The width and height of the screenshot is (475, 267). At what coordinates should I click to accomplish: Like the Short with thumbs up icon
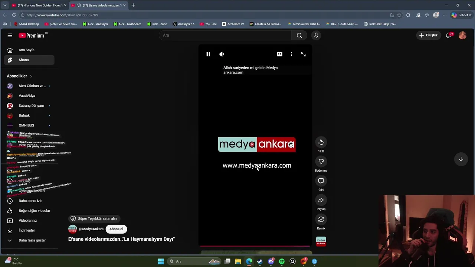coord(321,142)
